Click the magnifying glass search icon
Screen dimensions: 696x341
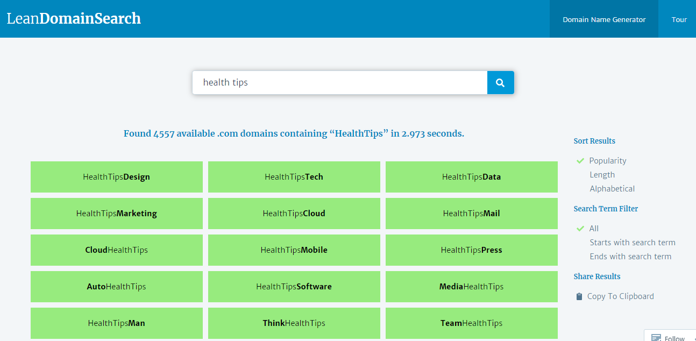pos(500,82)
